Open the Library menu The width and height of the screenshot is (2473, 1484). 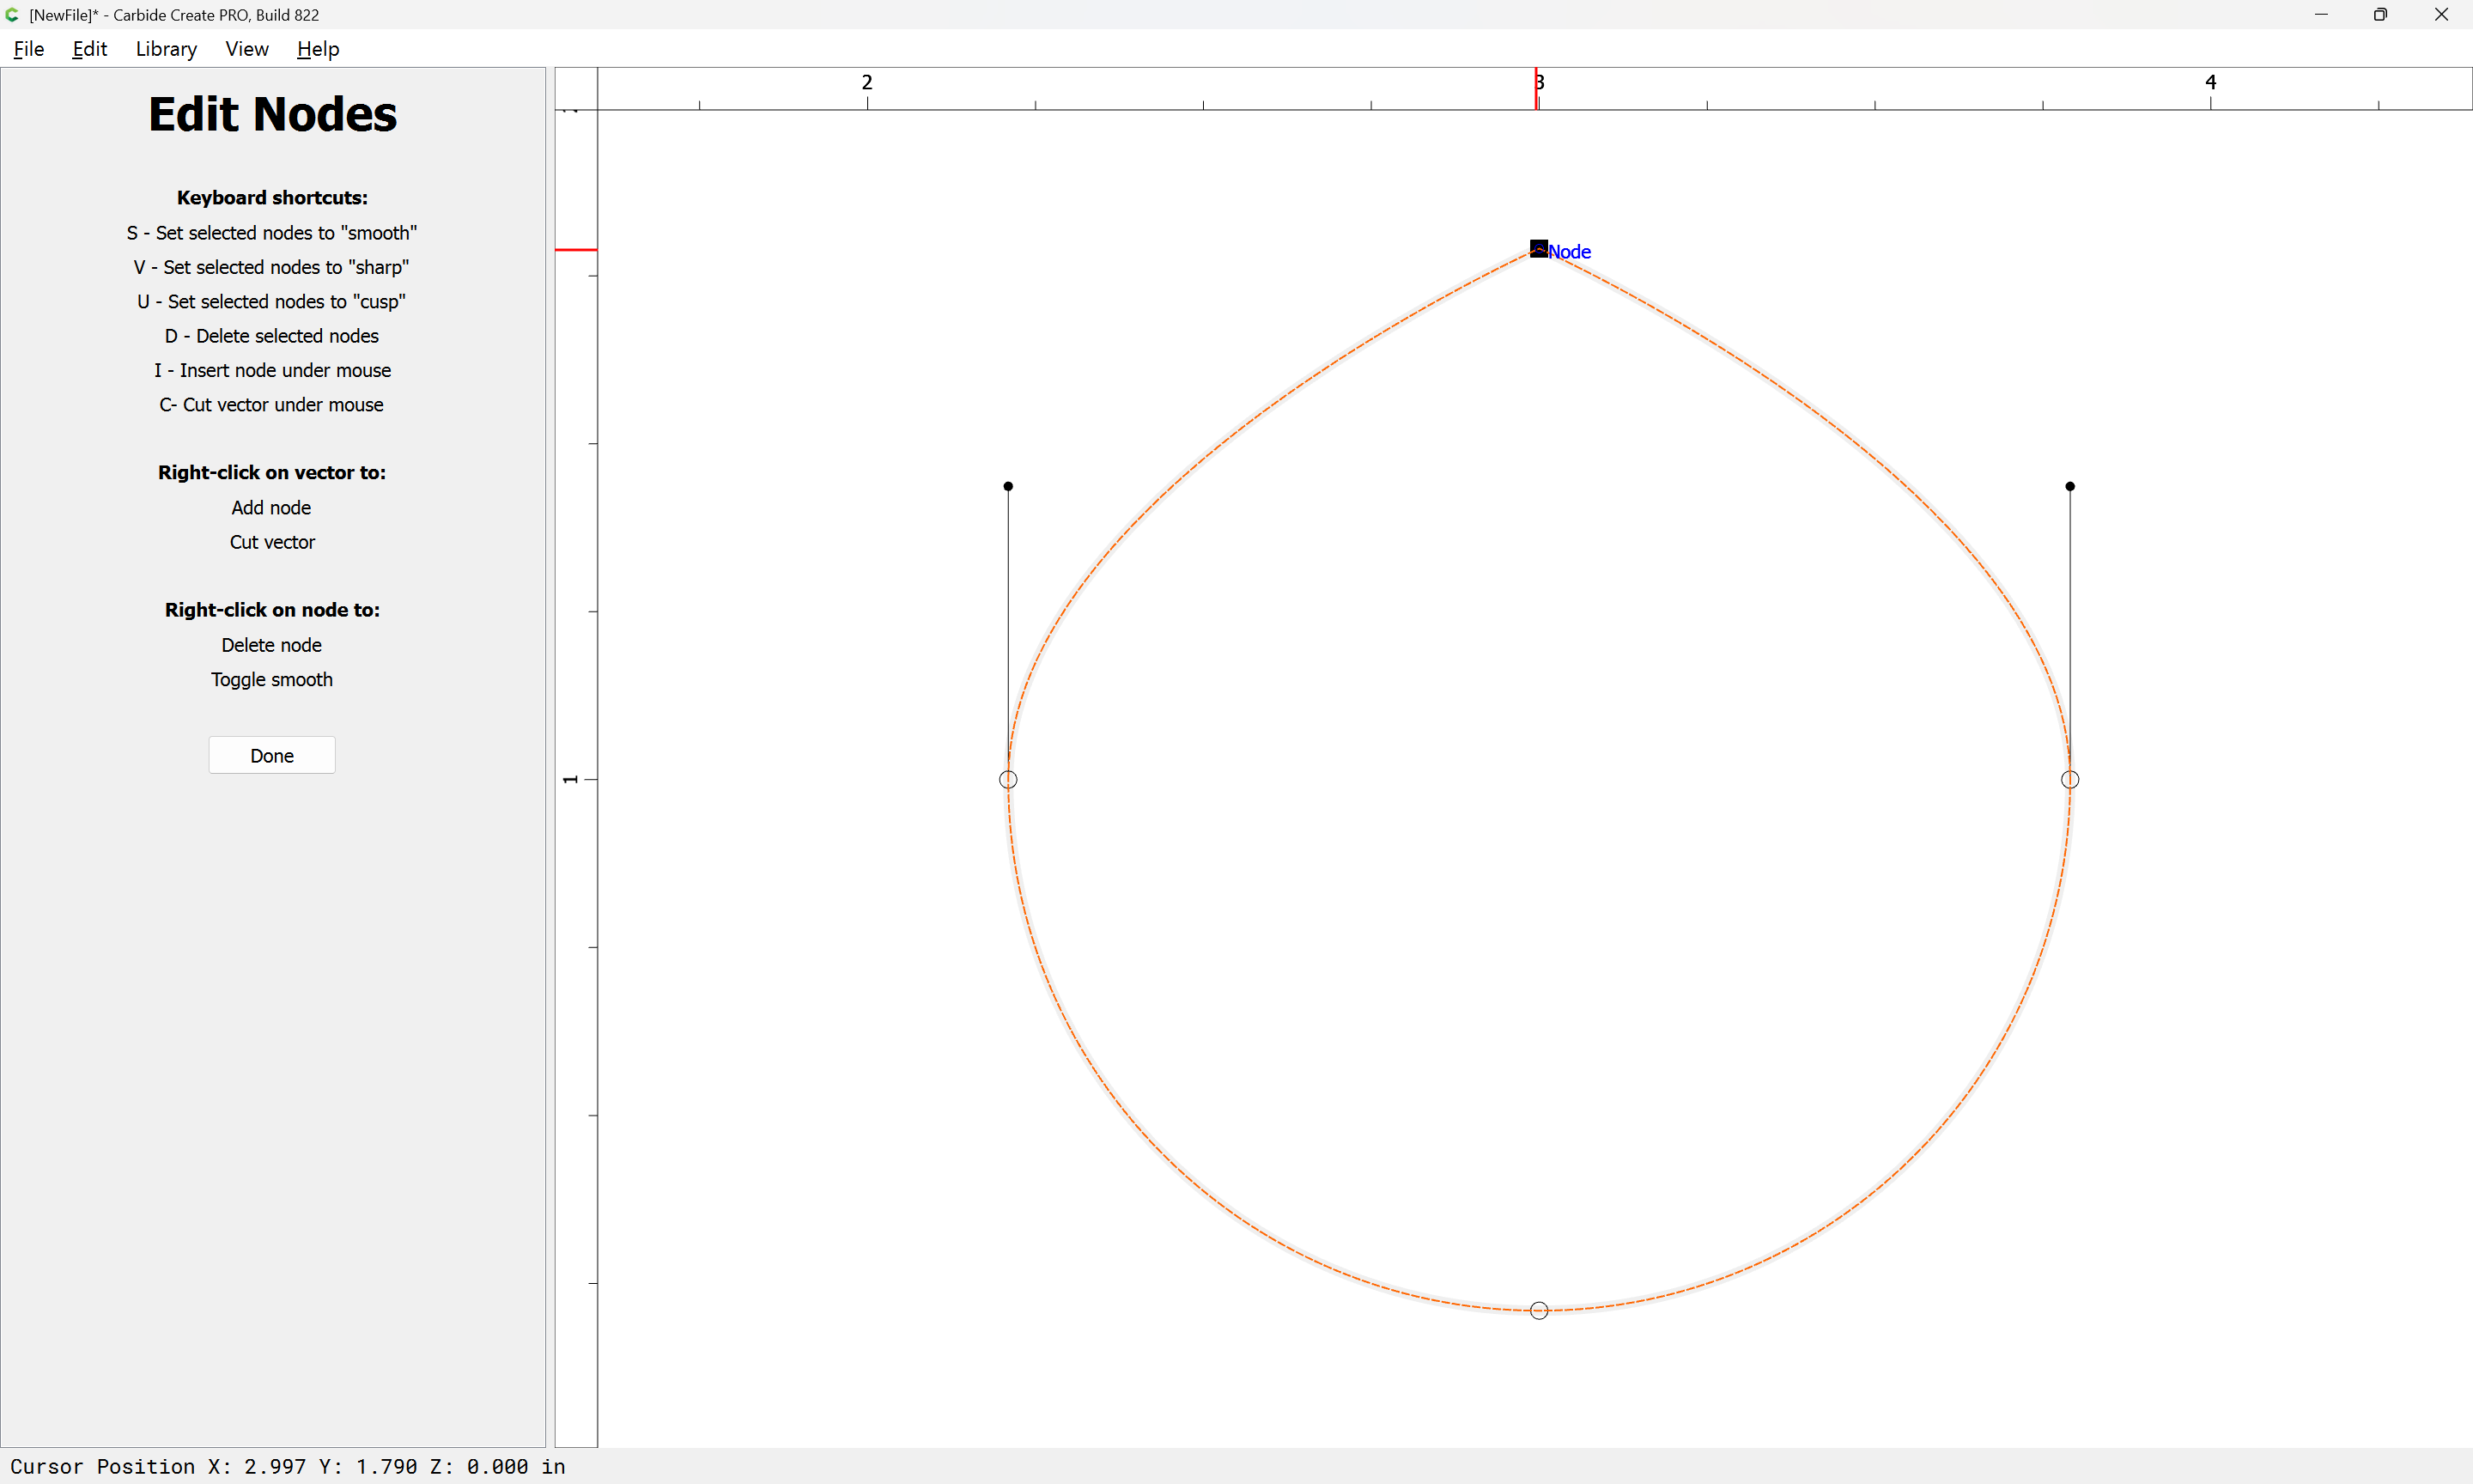pyautogui.click(x=166, y=49)
